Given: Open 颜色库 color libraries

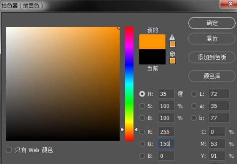Looking at the screenshot, I should [x=212, y=76].
